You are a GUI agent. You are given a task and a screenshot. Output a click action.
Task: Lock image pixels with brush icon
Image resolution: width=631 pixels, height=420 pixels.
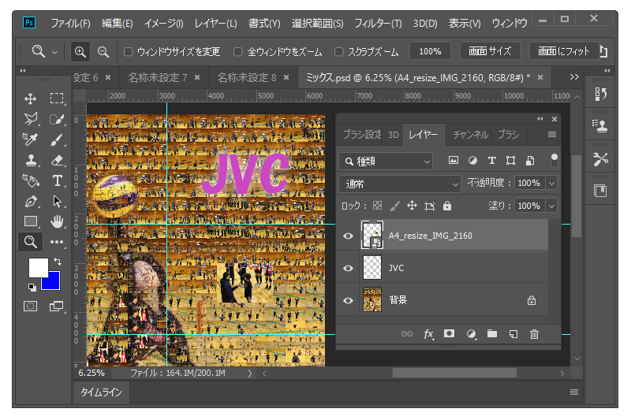(395, 206)
